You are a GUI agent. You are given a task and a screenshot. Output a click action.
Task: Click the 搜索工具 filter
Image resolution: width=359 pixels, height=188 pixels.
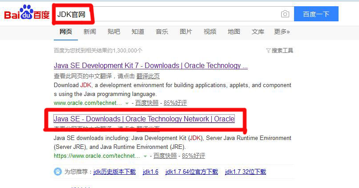(x=279, y=51)
